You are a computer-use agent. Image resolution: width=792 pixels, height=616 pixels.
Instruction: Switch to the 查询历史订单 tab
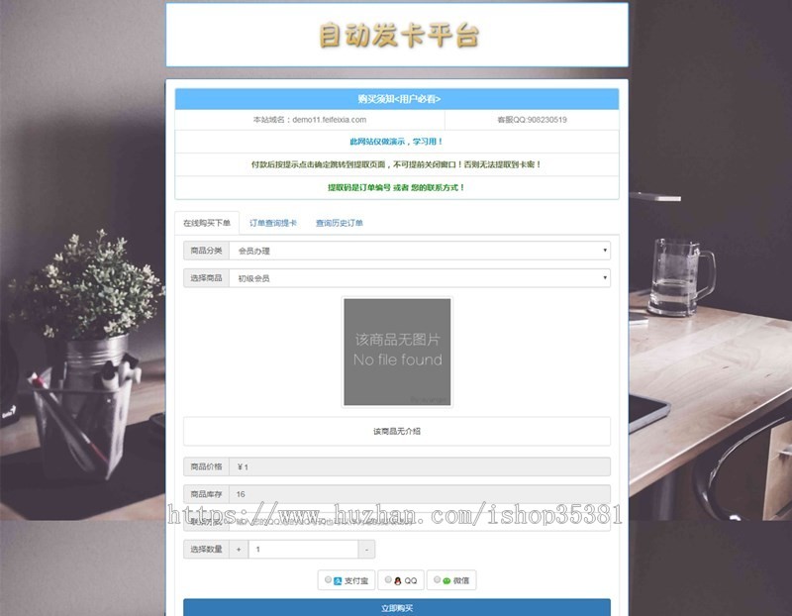tap(339, 223)
